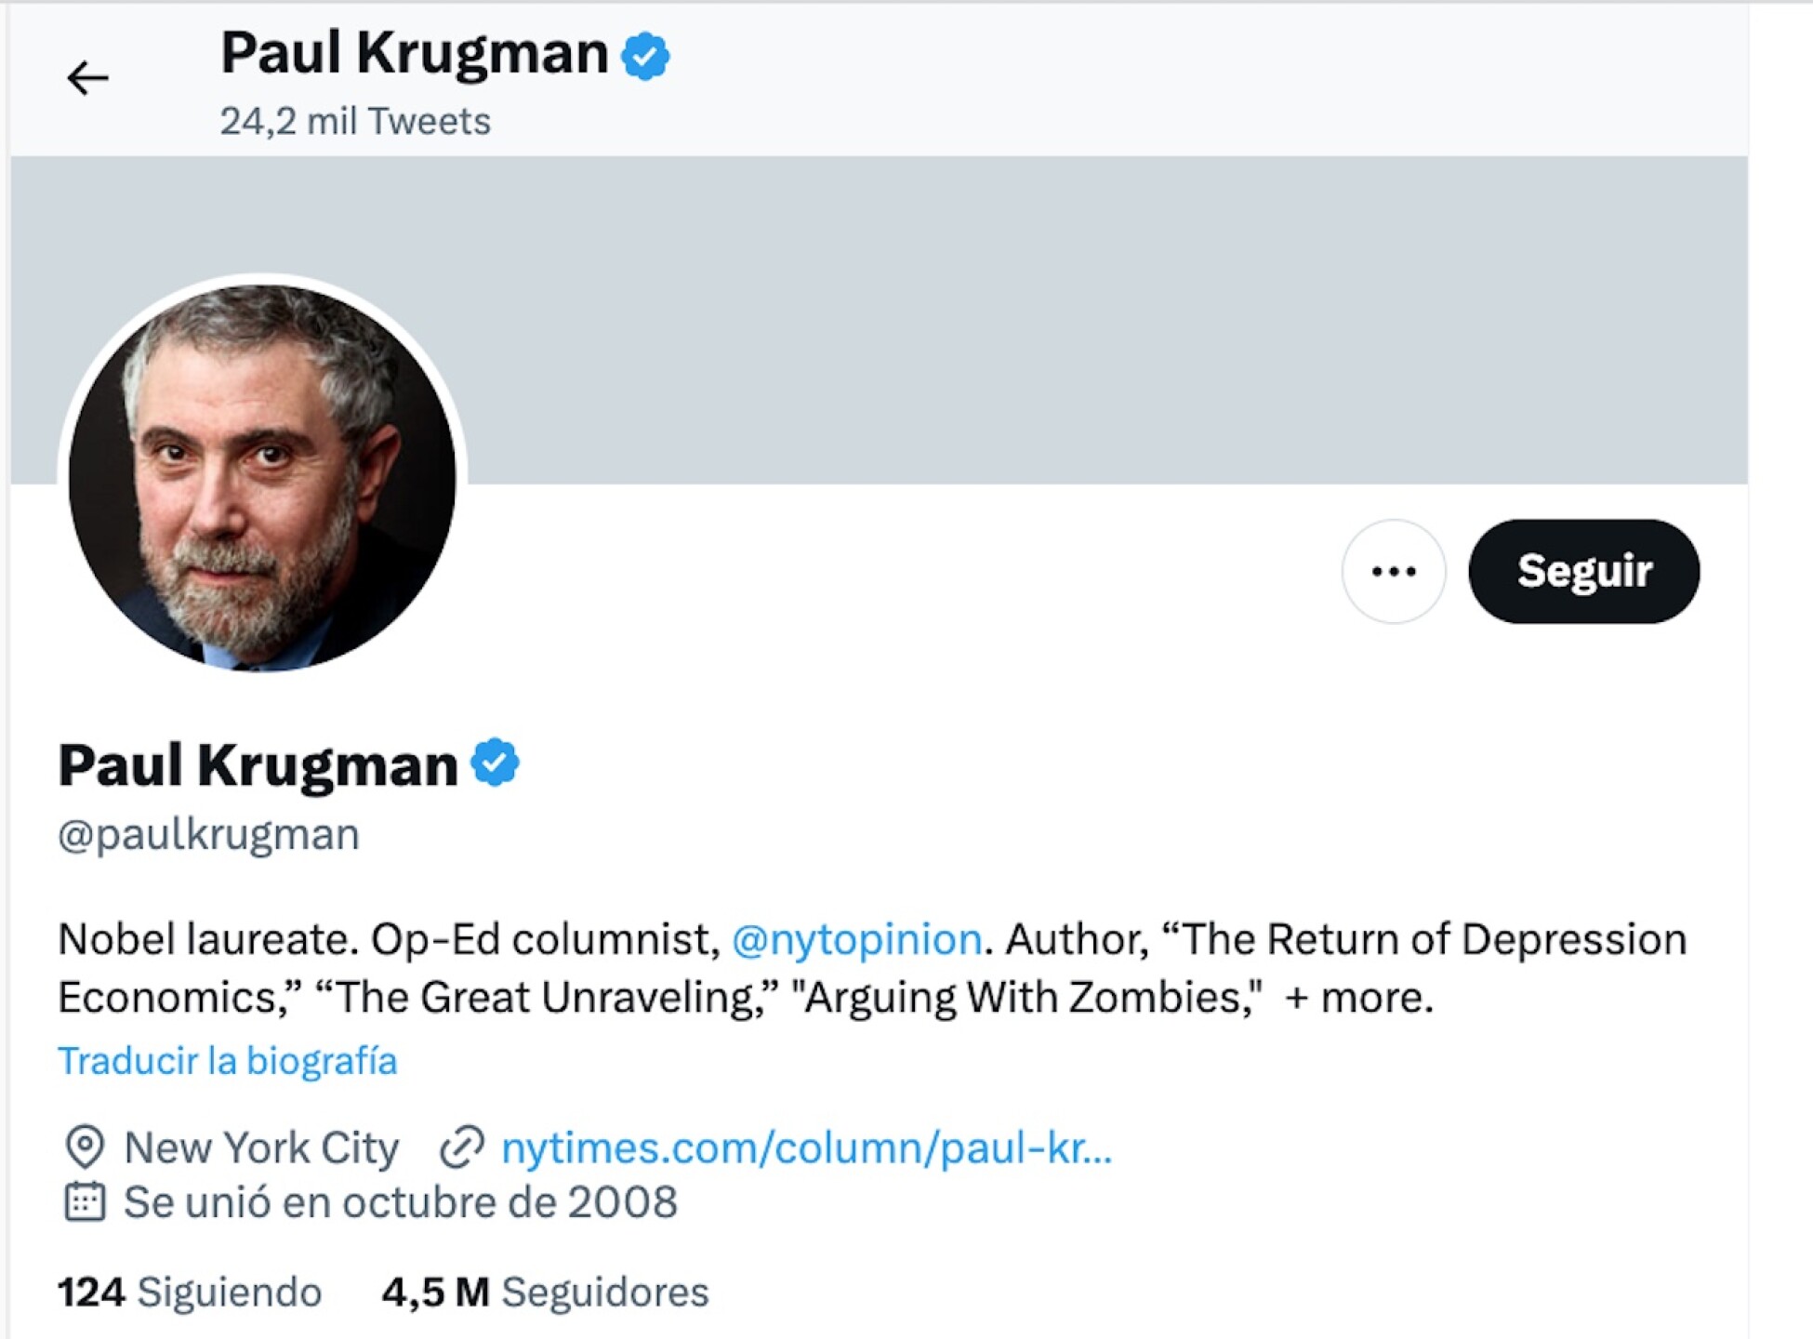Click the location pin icon

pyautogui.click(x=85, y=1147)
